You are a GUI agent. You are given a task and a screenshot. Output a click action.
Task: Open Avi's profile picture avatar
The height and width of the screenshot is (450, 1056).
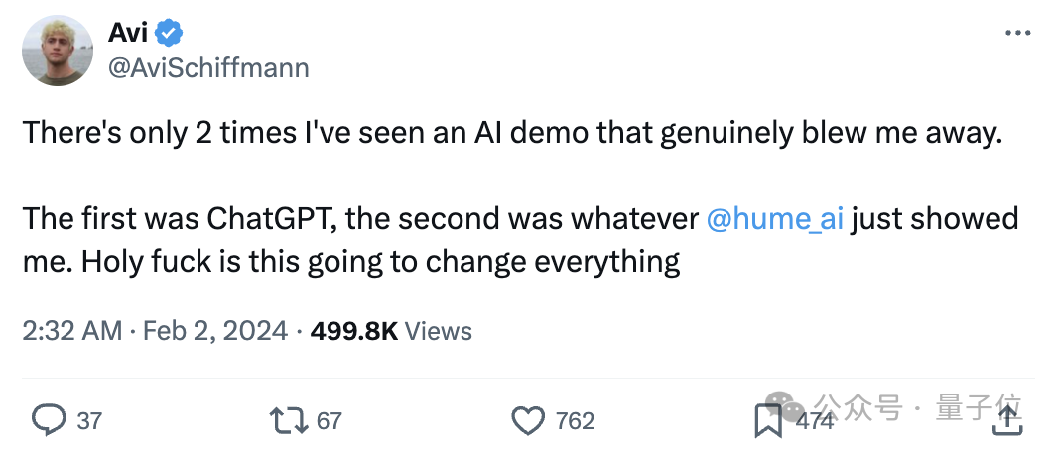[x=58, y=51]
